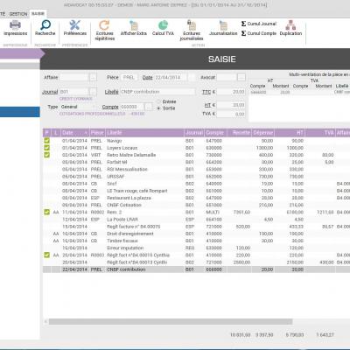This screenshot has width=350, height=350.
Task: Open the Journal lookup button
Action: [x=93, y=92]
